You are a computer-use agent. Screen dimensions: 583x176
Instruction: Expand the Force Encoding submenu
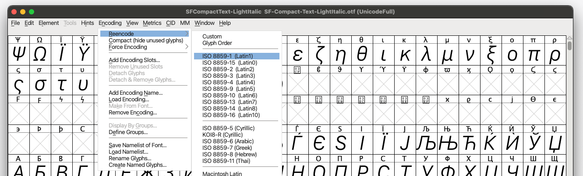point(145,47)
